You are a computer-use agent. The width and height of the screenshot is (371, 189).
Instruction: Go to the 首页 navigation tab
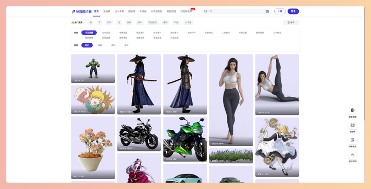pos(96,11)
